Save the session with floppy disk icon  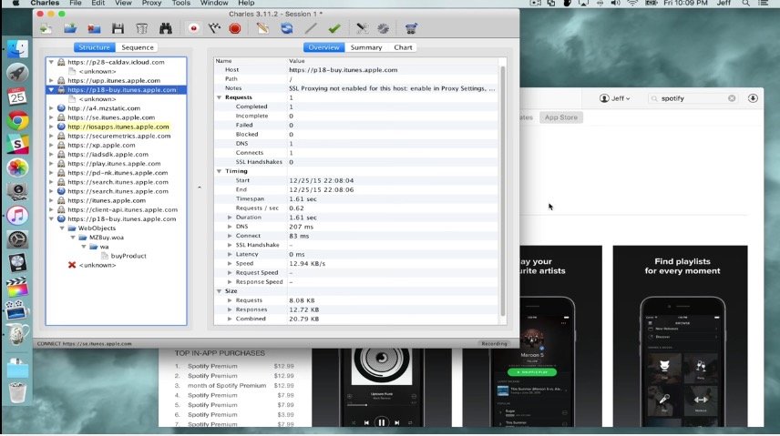click(118, 28)
